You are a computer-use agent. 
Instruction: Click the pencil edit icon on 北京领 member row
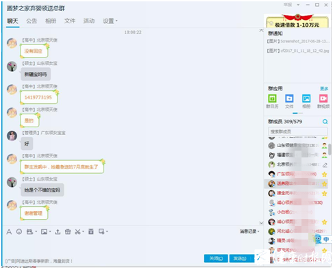pos(325,165)
